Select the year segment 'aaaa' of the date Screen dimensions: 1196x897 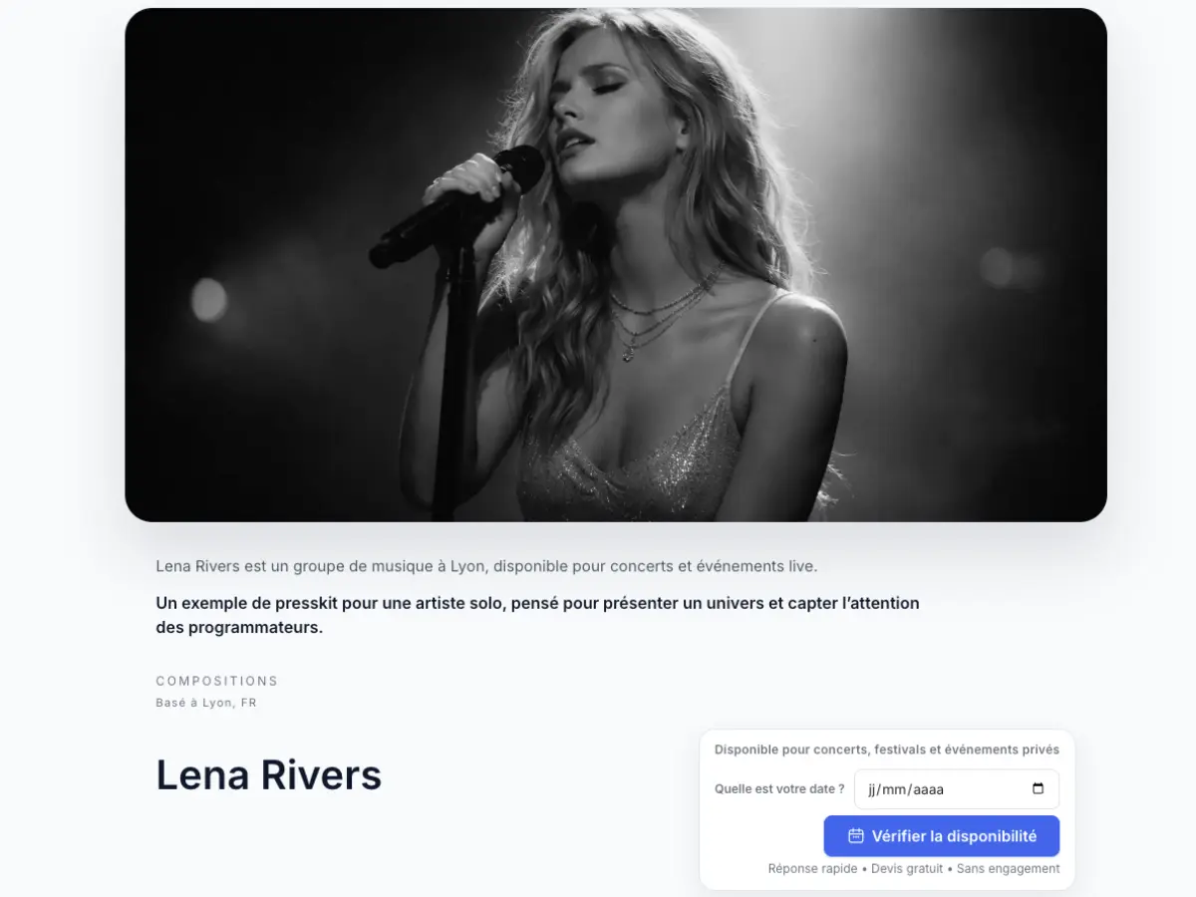928,789
